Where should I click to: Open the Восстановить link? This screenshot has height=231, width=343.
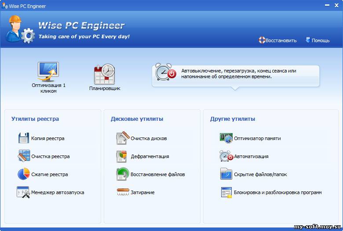click(x=281, y=40)
